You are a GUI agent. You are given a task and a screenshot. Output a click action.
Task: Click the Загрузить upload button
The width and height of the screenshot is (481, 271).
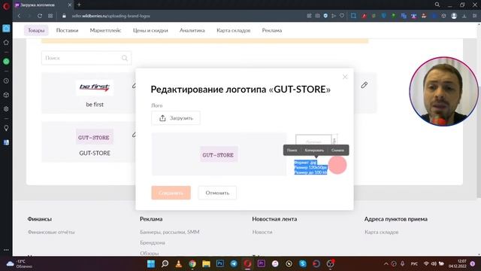[x=175, y=118]
